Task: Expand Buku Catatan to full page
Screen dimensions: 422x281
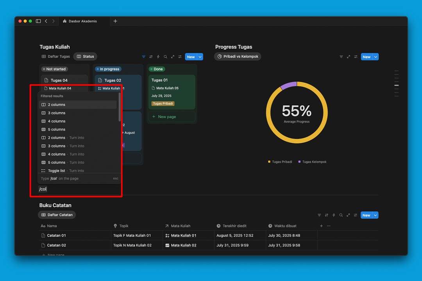Action: pos(348,215)
